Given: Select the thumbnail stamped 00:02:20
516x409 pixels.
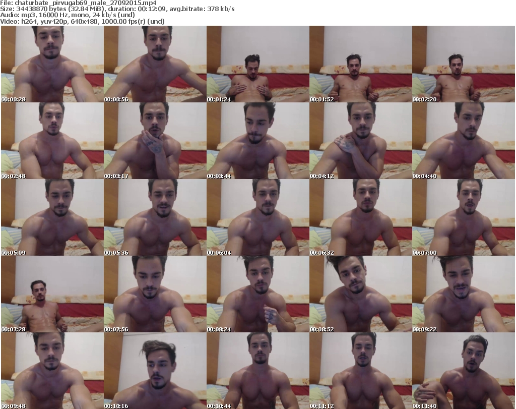Looking at the screenshot, I should point(464,64).
